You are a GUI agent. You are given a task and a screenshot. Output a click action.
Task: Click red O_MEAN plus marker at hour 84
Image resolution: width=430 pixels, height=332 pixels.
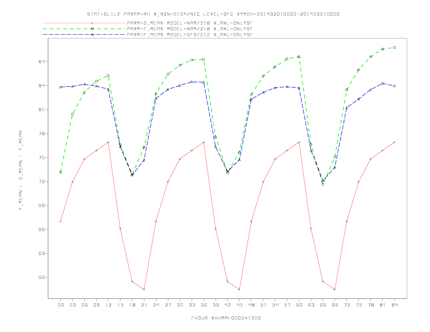[394, 142]
